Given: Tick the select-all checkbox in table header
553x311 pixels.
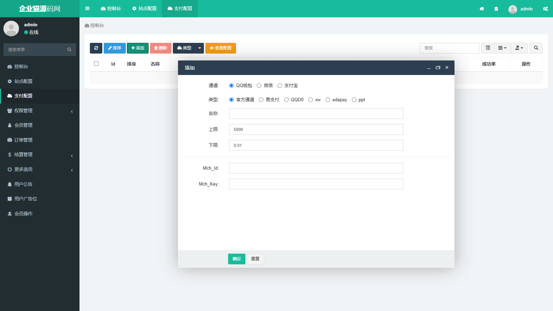Looking at the screenshot, I should pyautogui.click(x=96, y=64).
